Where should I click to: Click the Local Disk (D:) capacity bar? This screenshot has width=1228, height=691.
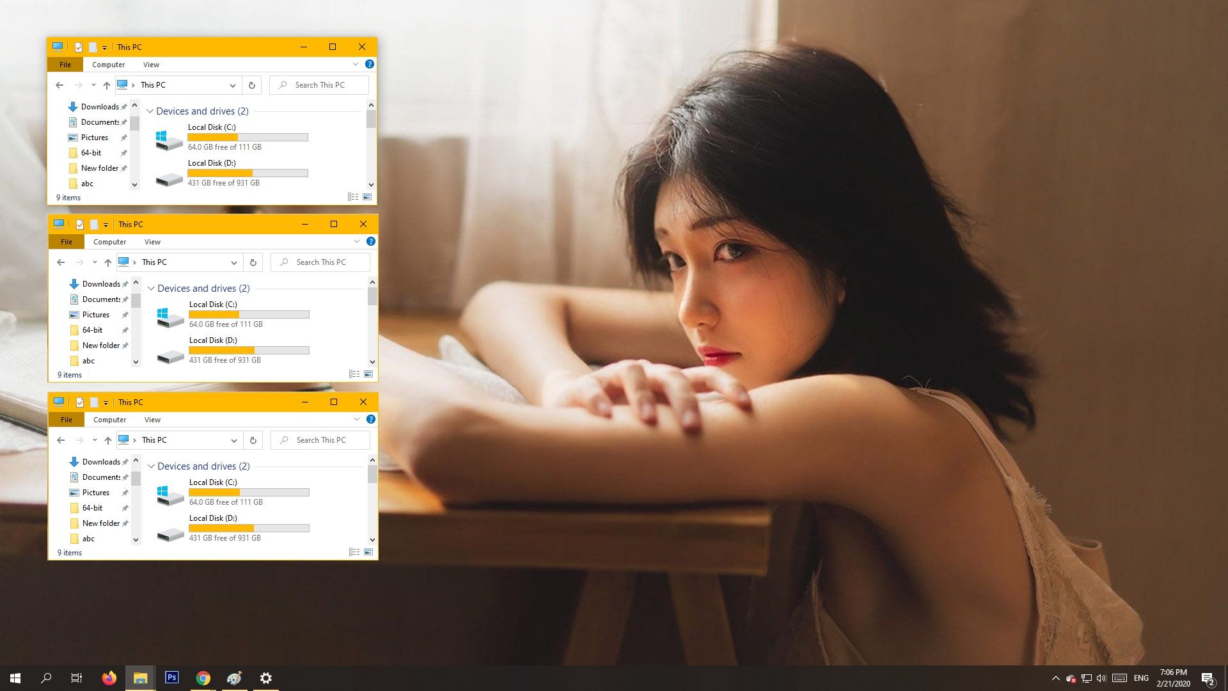[248, 173]
